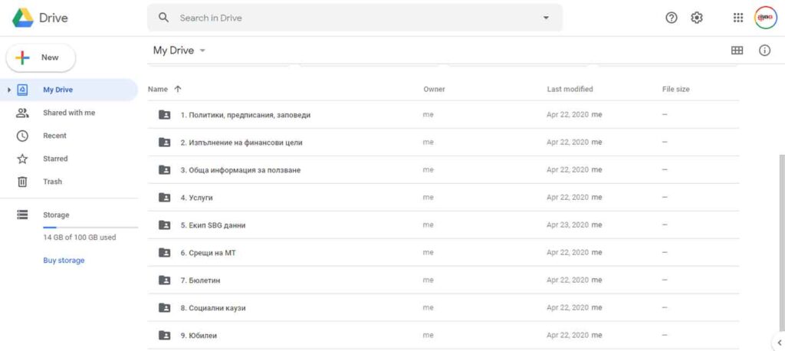Click shared folder icon of 6. Срещи row
This screenshot has height=351, width=785.
coord(164,252)
